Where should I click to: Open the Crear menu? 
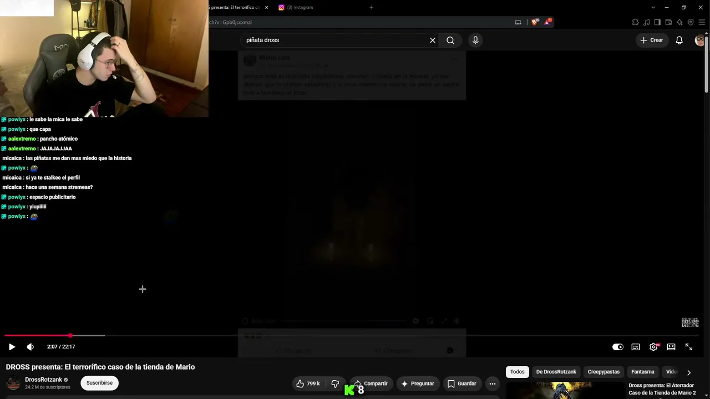tap(651, 40)
